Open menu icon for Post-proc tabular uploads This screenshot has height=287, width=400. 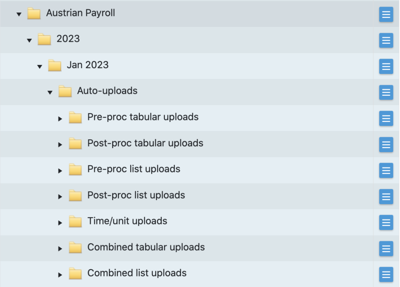(386, 145)
